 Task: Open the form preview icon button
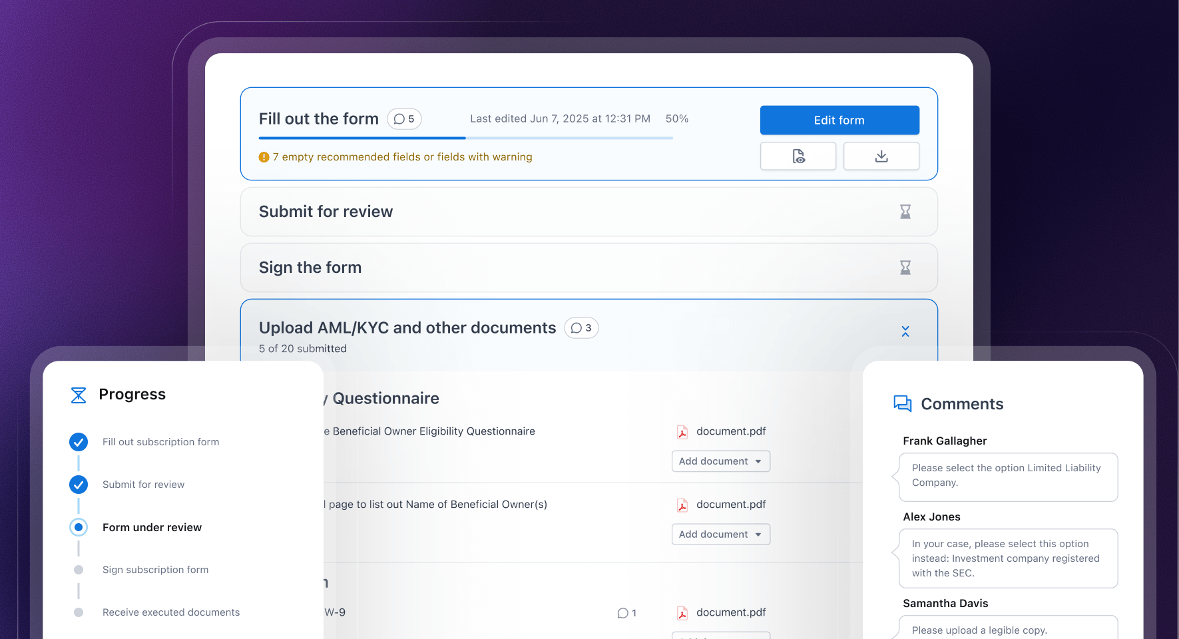(x=798, y=156)
